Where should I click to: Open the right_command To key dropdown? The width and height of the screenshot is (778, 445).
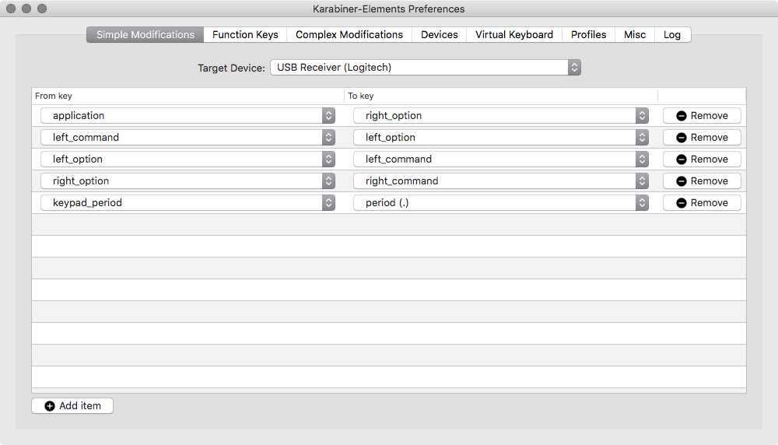(500, 181)
